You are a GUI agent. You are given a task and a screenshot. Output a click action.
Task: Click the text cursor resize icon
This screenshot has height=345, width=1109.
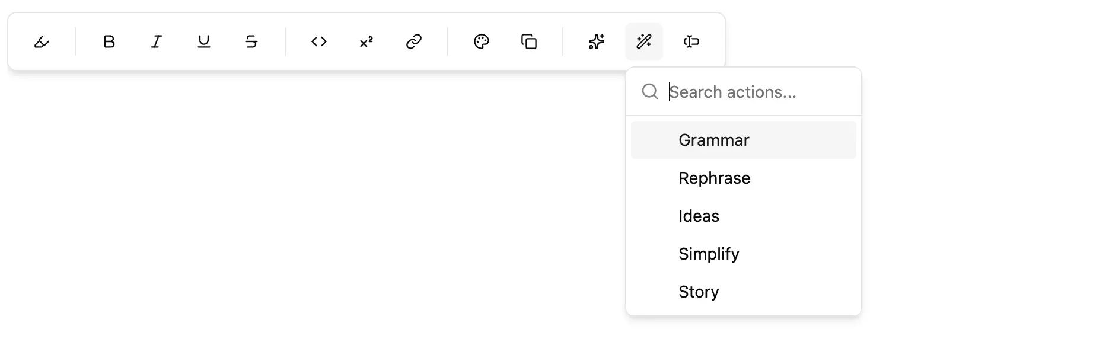(691, 41)
